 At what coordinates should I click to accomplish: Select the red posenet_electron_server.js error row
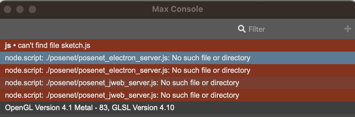177,70
